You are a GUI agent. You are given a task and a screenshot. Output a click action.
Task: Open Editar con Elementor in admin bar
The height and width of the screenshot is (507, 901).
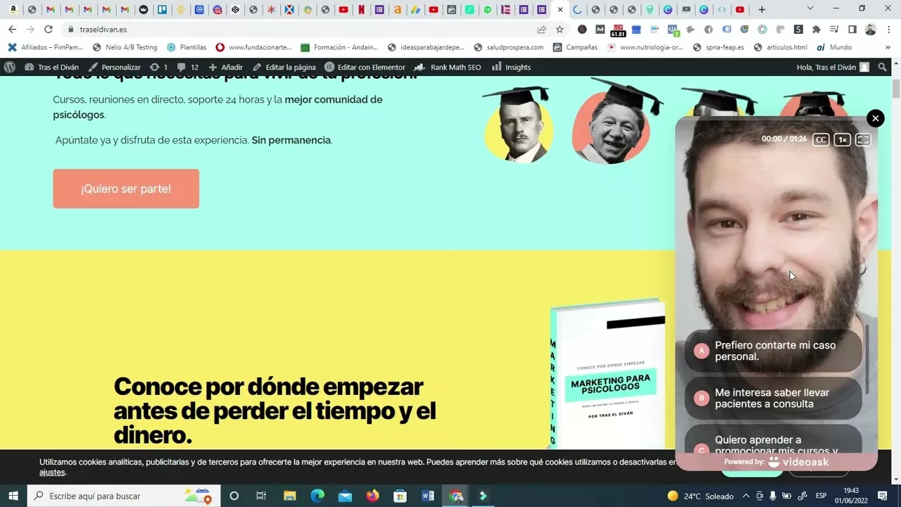tap(365, 67)
